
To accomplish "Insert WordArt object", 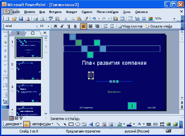I will (91, 124).
